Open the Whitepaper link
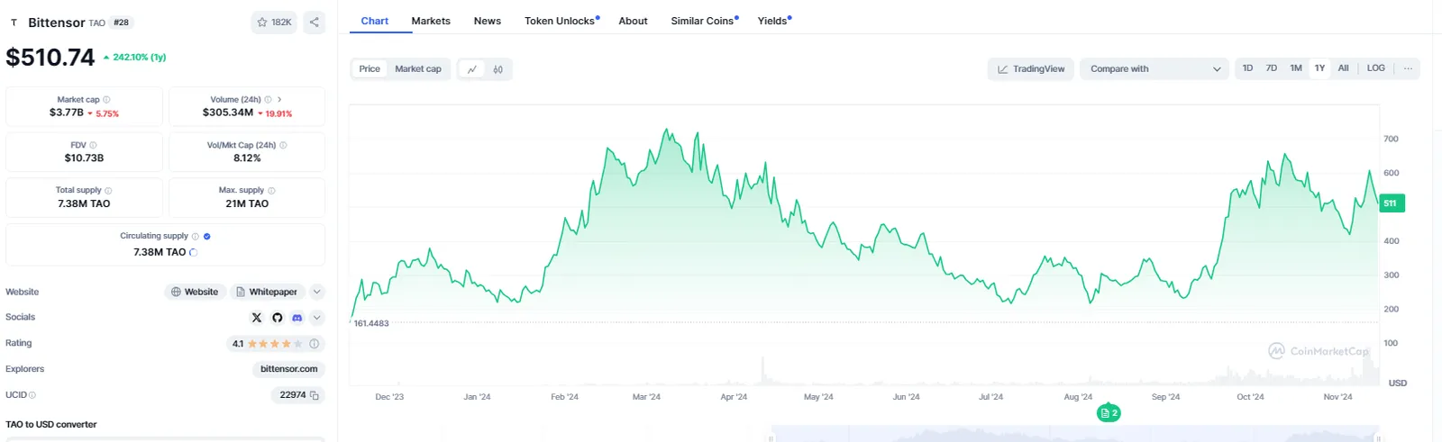Screen dimensions: 1442x442 (x=267, y=292)
